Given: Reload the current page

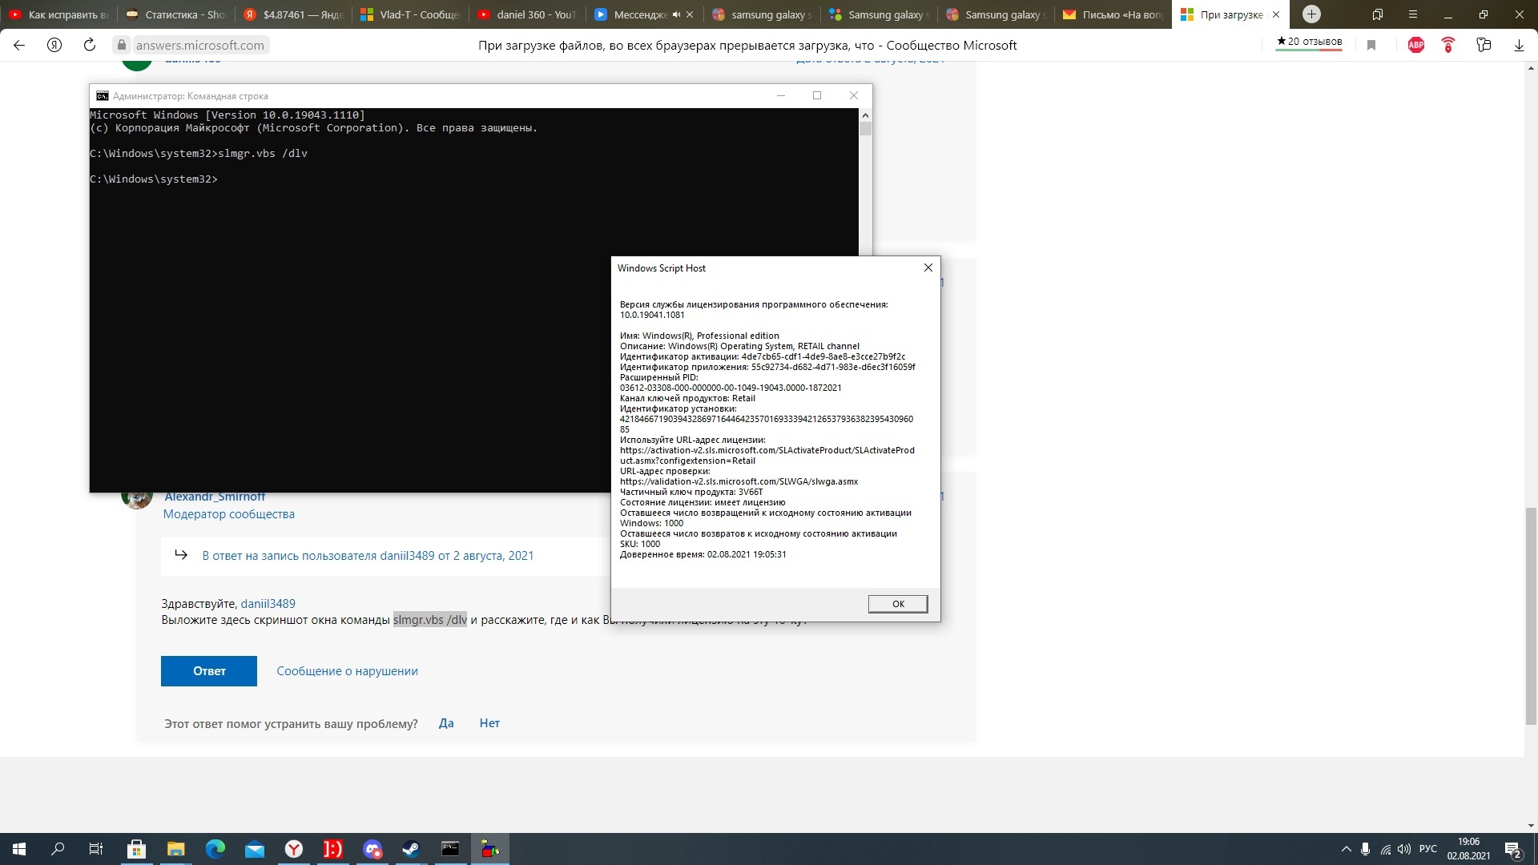Looking at the screenshot, I should 90,46.
